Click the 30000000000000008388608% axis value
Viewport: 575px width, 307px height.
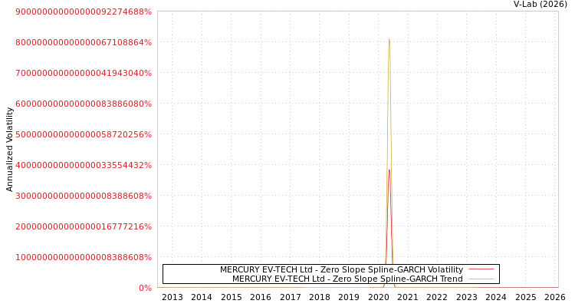[x=84, y=196]
